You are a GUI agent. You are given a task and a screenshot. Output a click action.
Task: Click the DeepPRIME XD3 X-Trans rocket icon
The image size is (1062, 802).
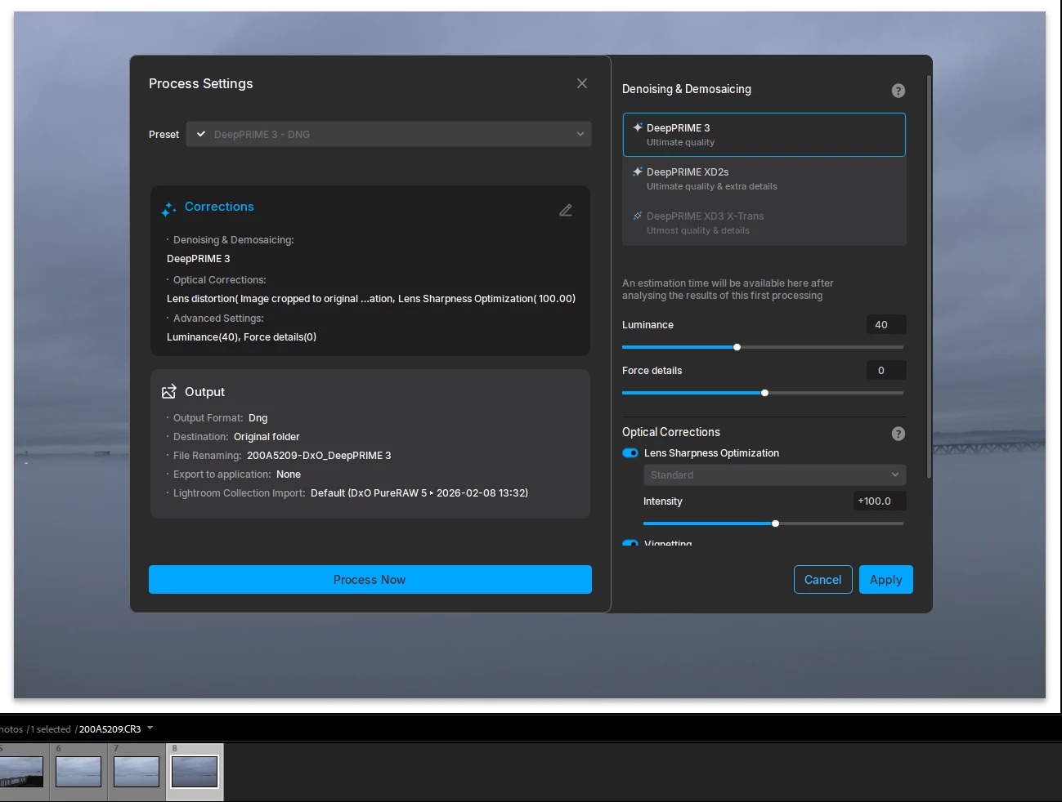(x=637, y=216)
